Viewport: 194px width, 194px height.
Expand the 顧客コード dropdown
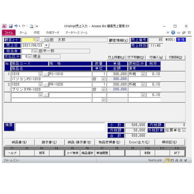pos(37,40)
